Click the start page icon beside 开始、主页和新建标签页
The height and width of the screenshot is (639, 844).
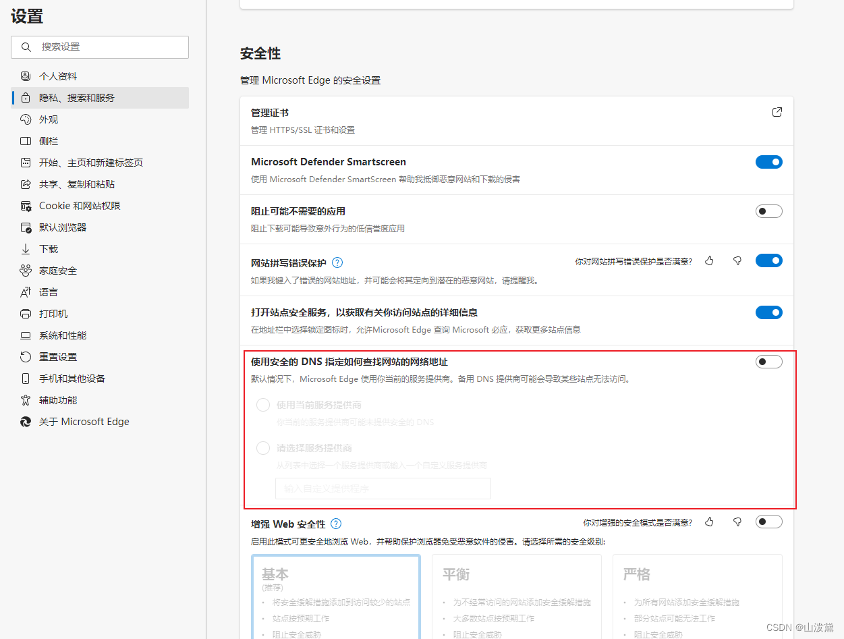(x=26, y=163)
